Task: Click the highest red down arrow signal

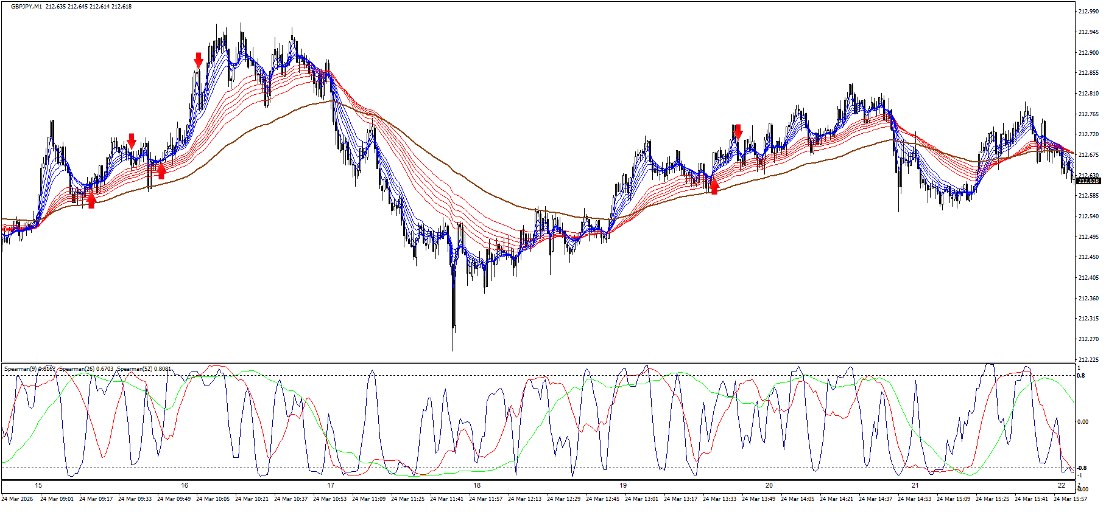Action: (x=199, y=60)
